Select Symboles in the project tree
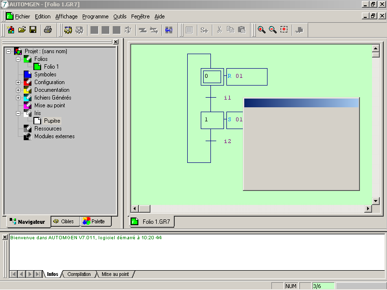 tap(45, 74)
